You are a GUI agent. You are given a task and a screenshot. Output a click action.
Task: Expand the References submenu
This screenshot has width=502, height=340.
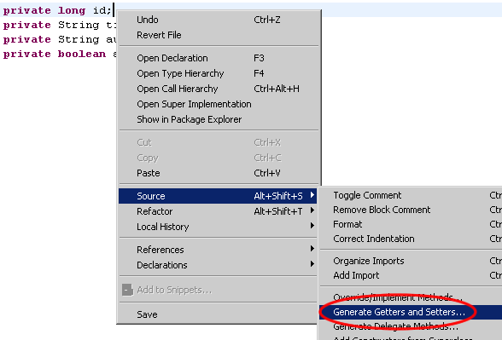[x=218, y=250]
